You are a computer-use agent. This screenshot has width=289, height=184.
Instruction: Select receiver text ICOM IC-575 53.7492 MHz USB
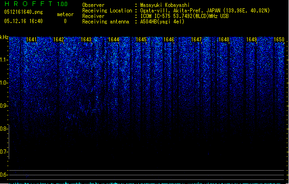(184, 16)
